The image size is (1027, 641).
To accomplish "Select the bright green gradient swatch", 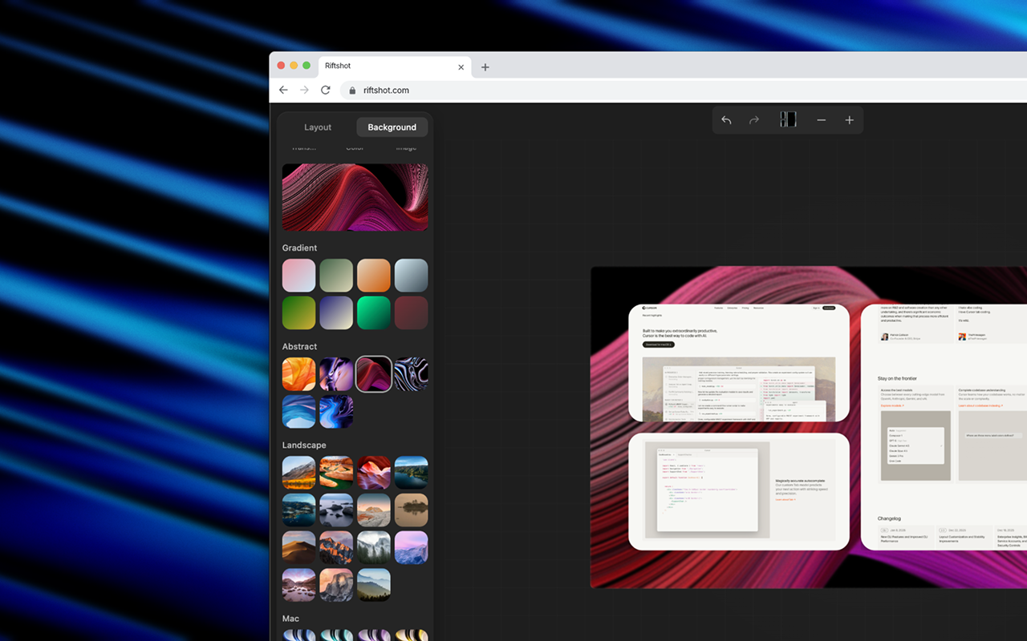I will point(374,312).
